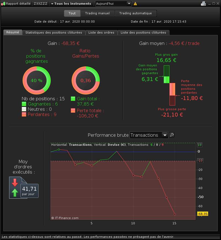Click the yellow warning triangle icon
The width and height of the screenshot is (221, 240).
[x=135, y=4]
